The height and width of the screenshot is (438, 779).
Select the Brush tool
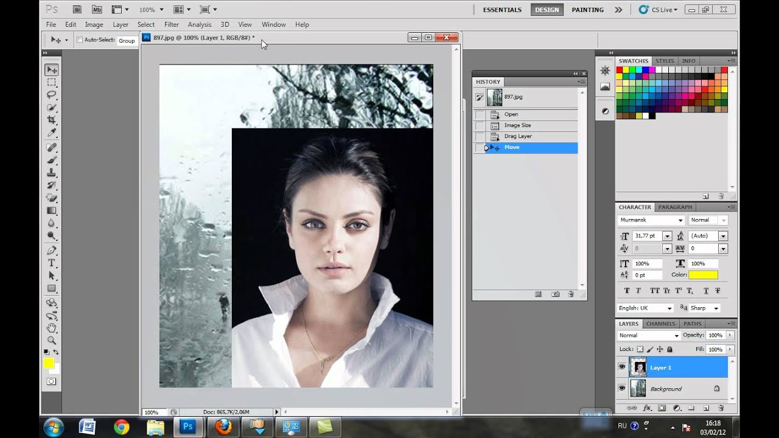52,161
